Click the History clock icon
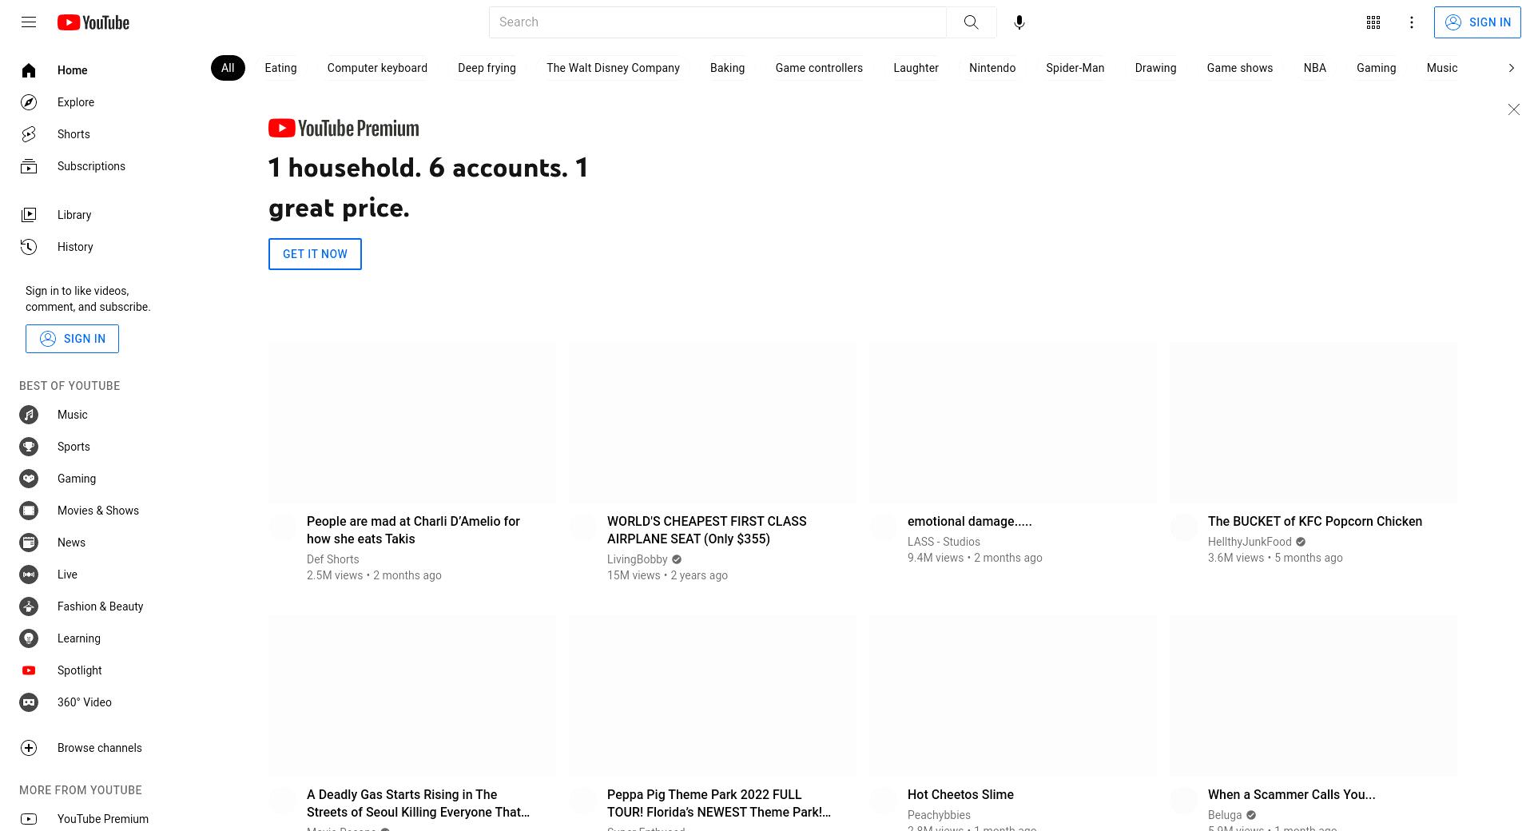The width and height of the screenshot is (1534, 831). 29,247
